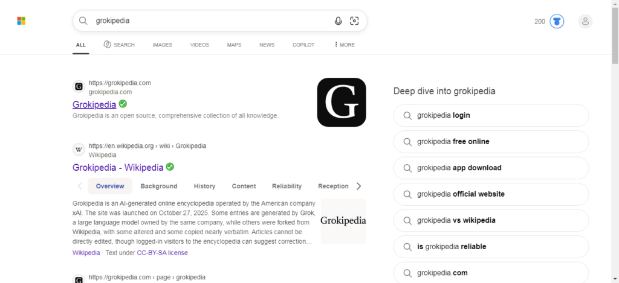Click the Grokipedia open source description text
The width and height of the screenshot is (619, 283).
(176, 116)
